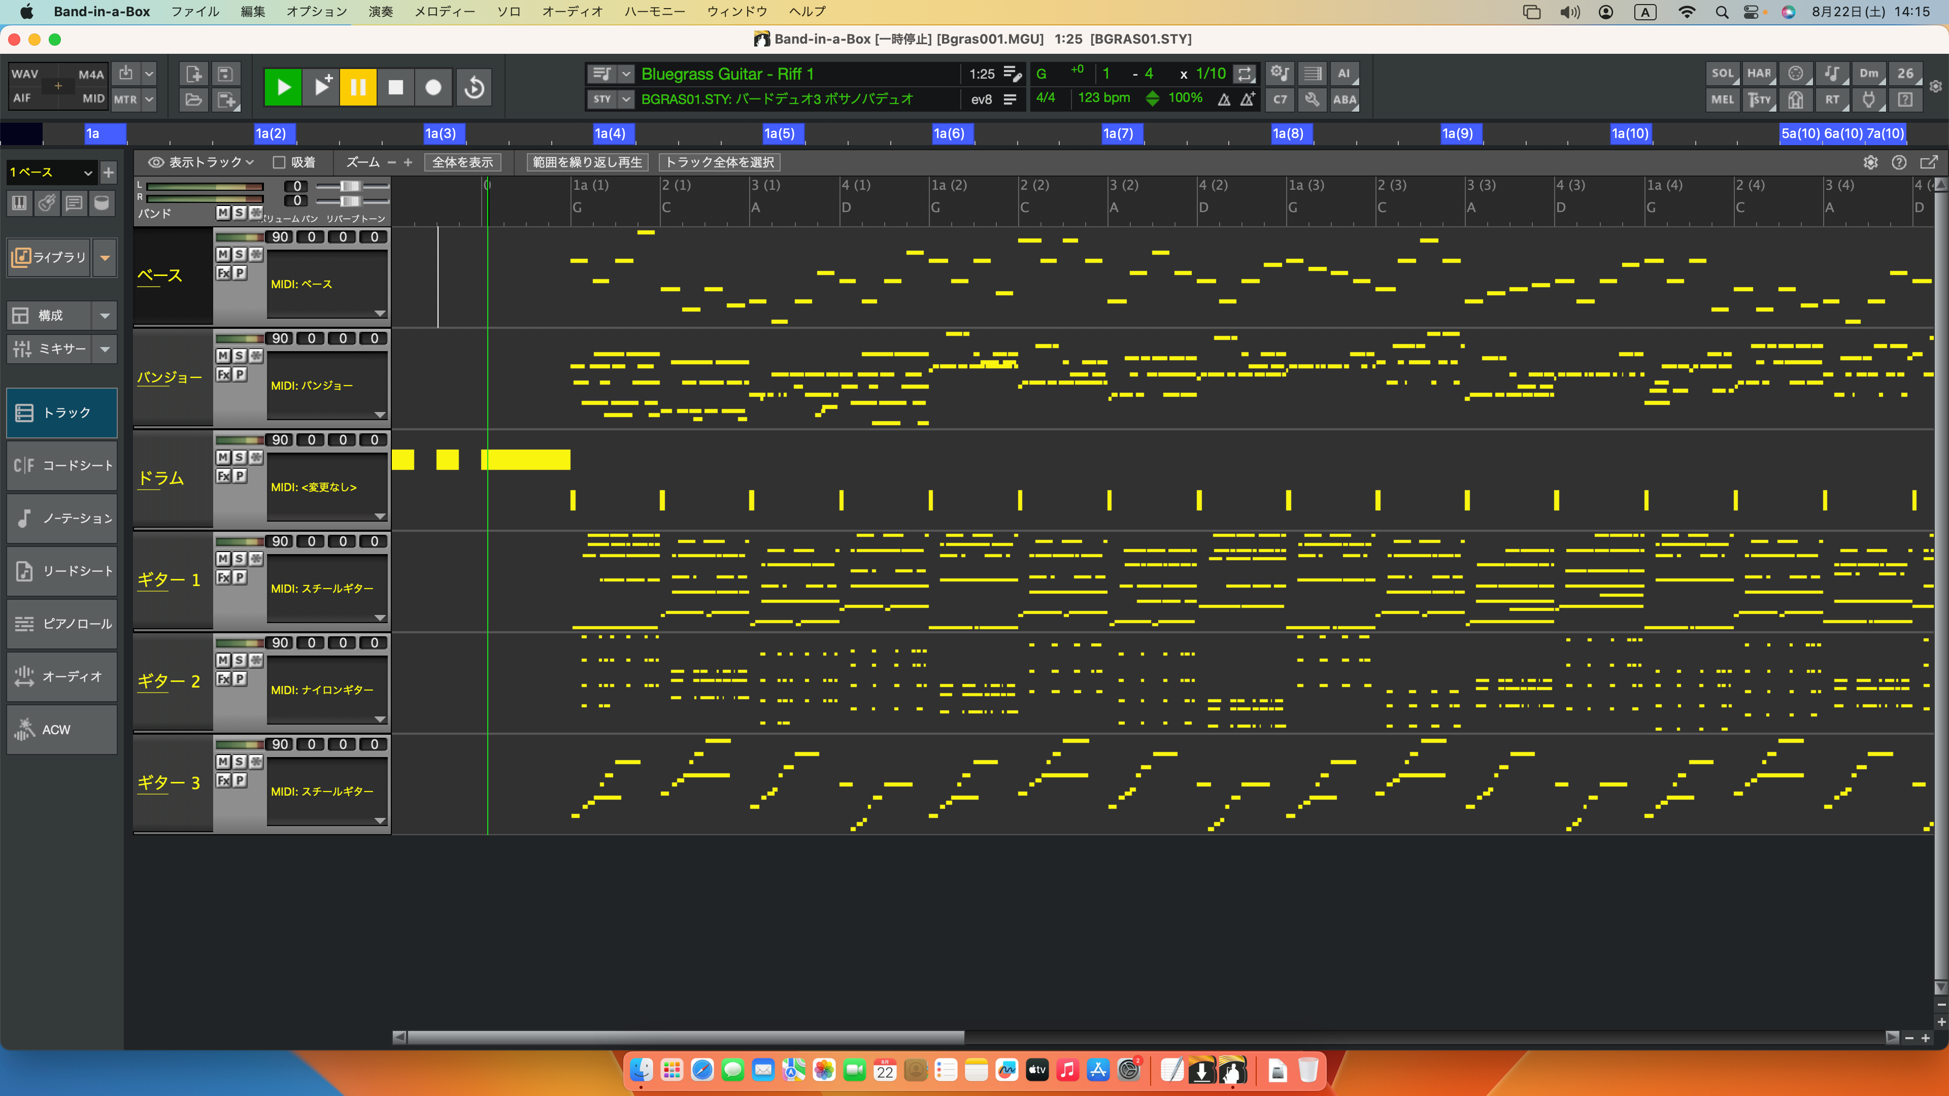Stop playback with the square Stop button

396,87
